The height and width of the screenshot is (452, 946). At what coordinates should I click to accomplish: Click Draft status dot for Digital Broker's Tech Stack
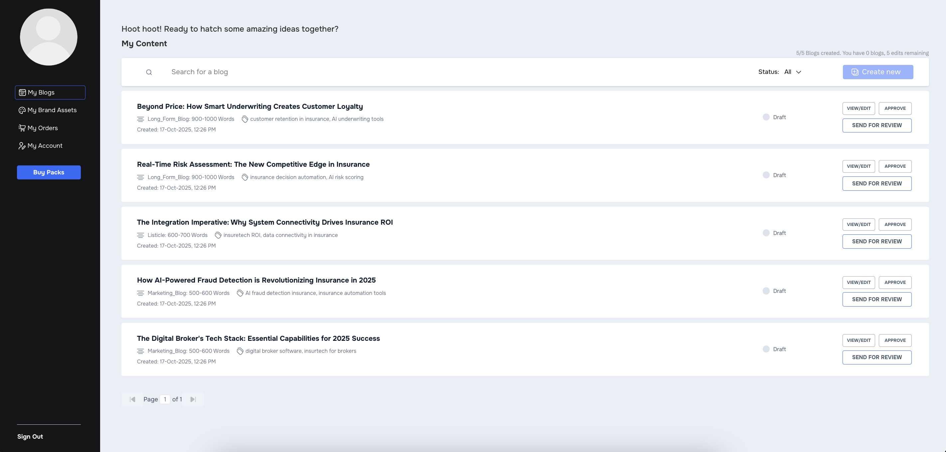coord(766,349)
